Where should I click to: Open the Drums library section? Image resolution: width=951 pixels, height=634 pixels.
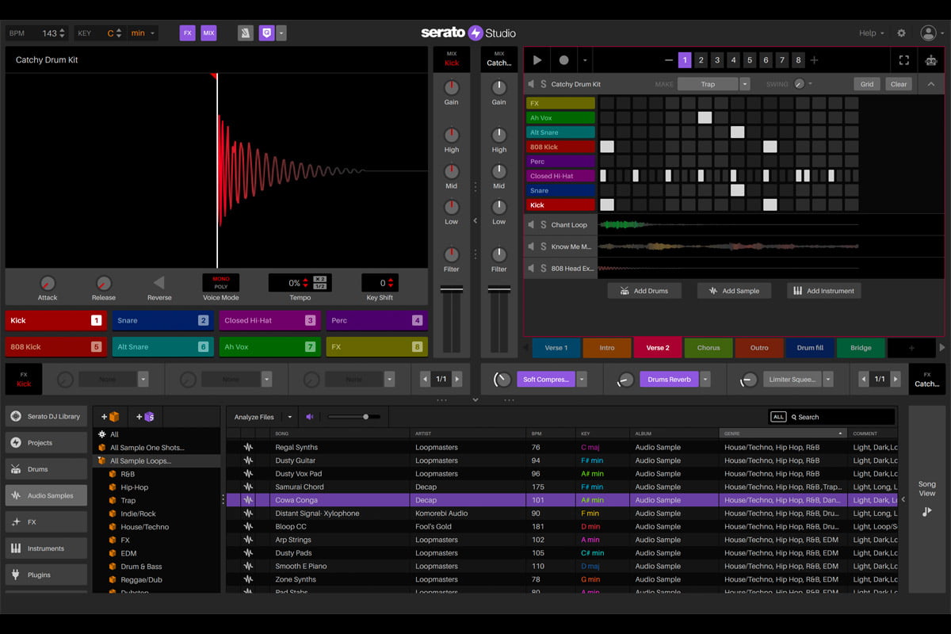[x=46, y=469]
